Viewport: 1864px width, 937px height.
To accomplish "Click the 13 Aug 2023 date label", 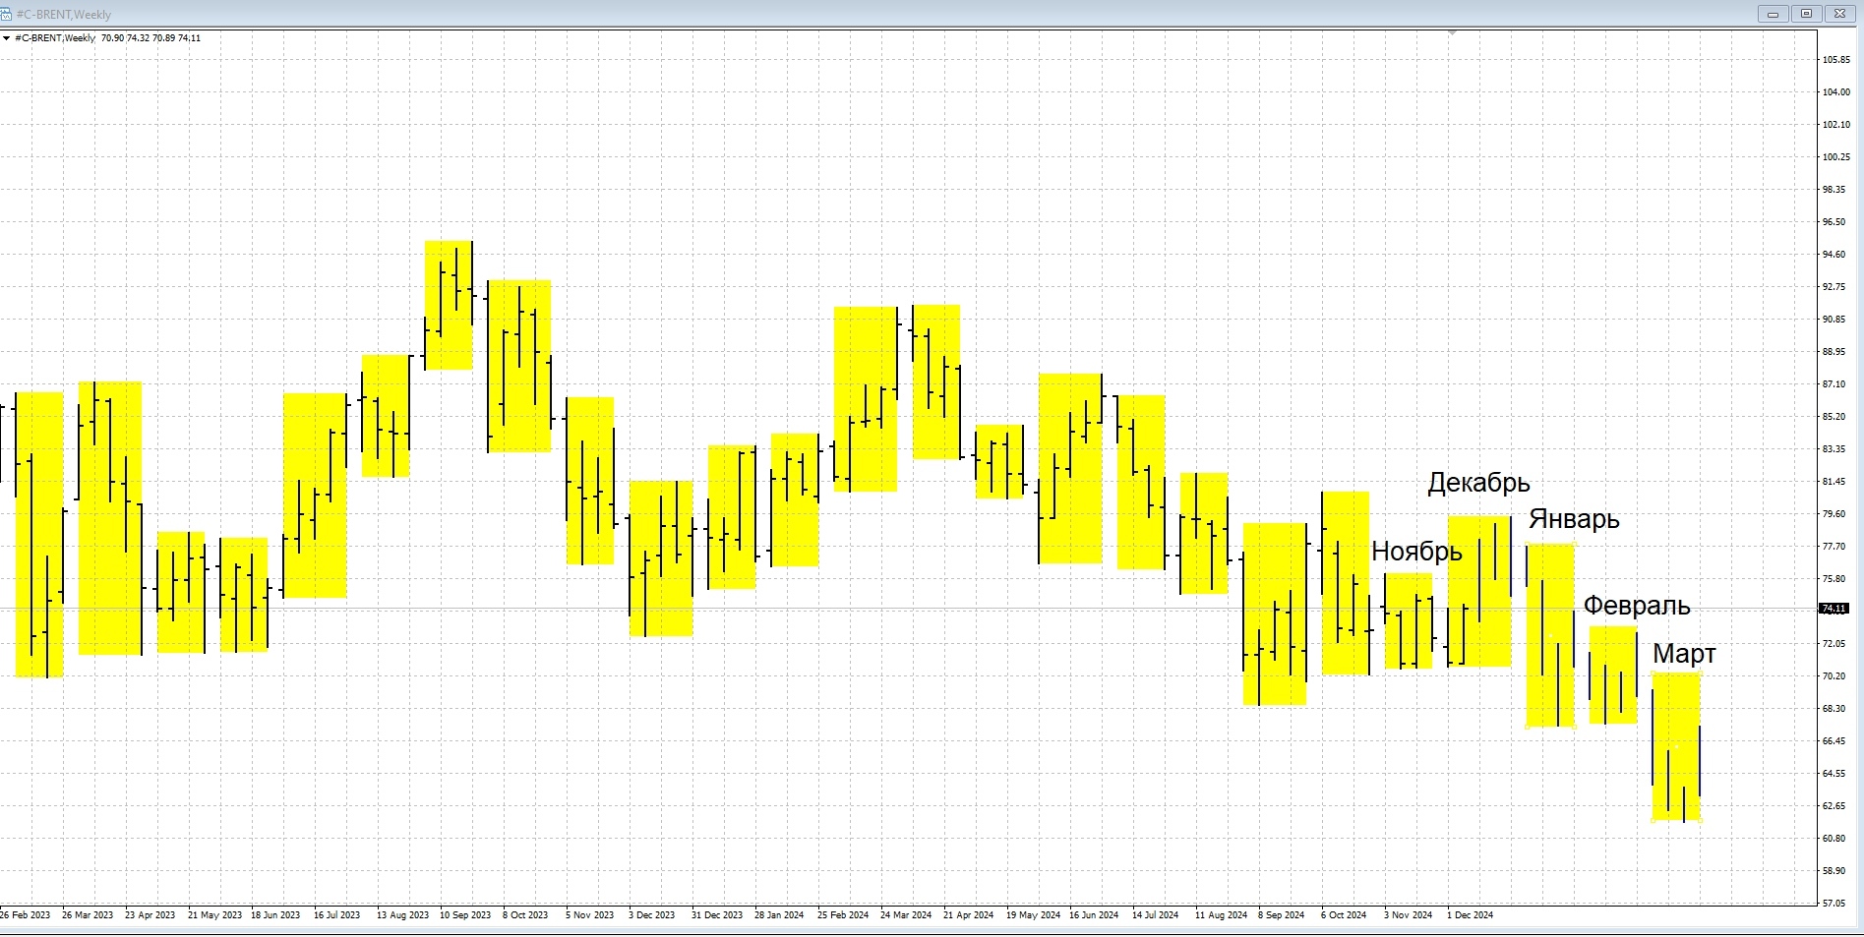I will [402, 915].
